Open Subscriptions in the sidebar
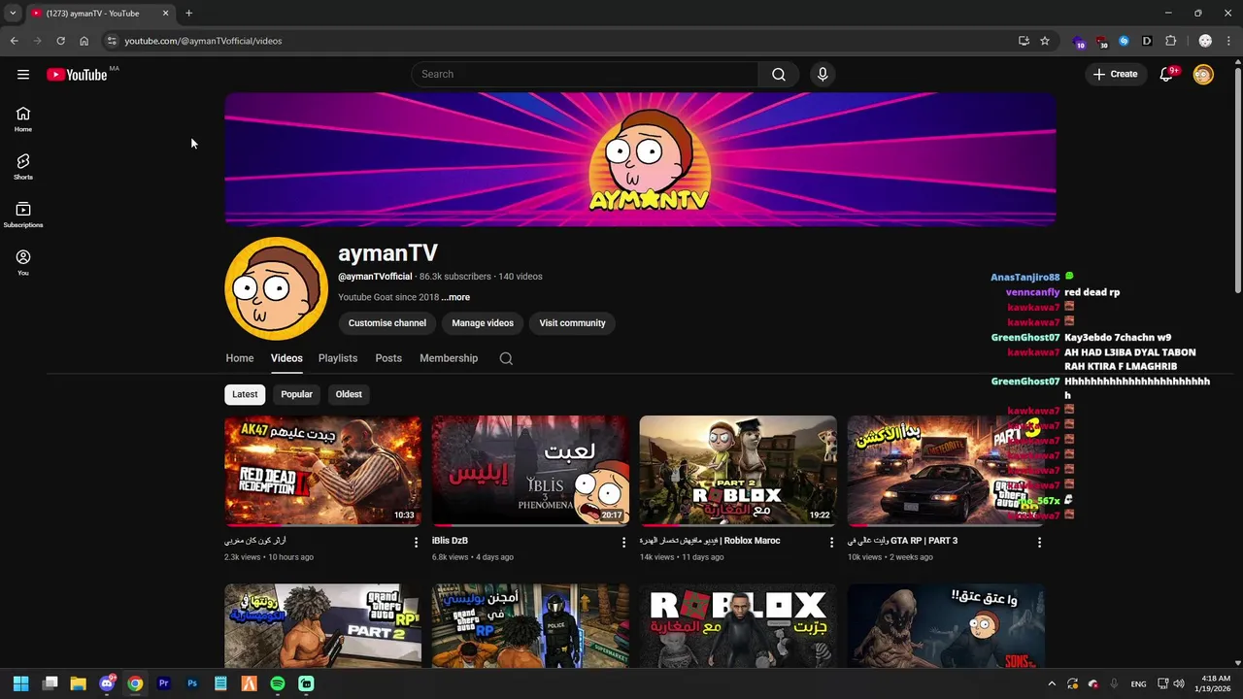 click(23, 215)
